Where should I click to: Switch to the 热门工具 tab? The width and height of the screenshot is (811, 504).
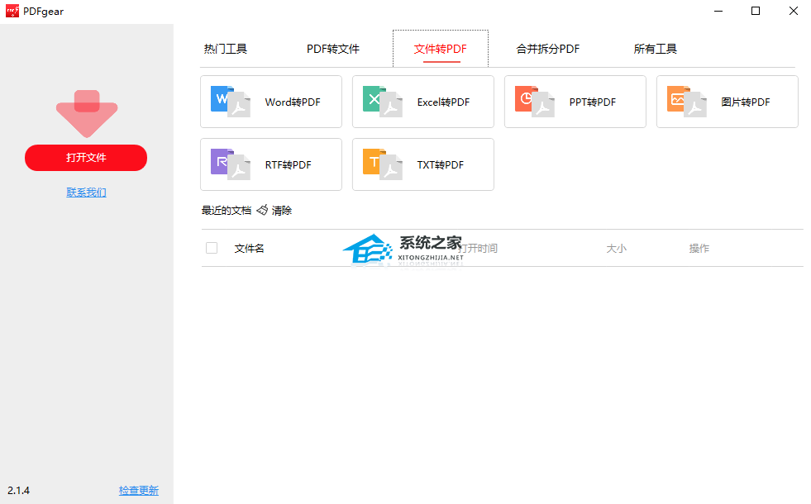click(x=225, y=49)
